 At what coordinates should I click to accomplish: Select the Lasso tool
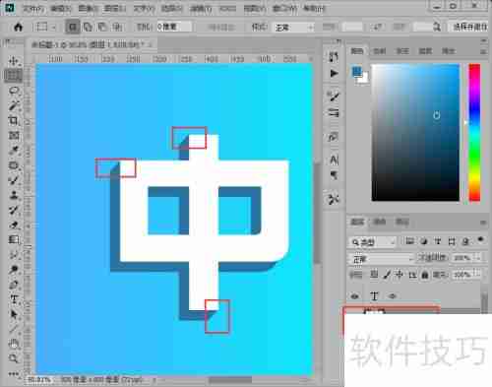click(x=14, y=91)
